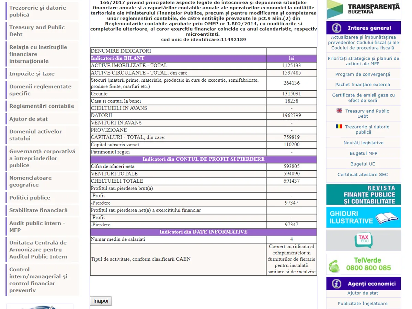
Task: Open the Noutăți legislative link
Action: [x=363, y=143]
